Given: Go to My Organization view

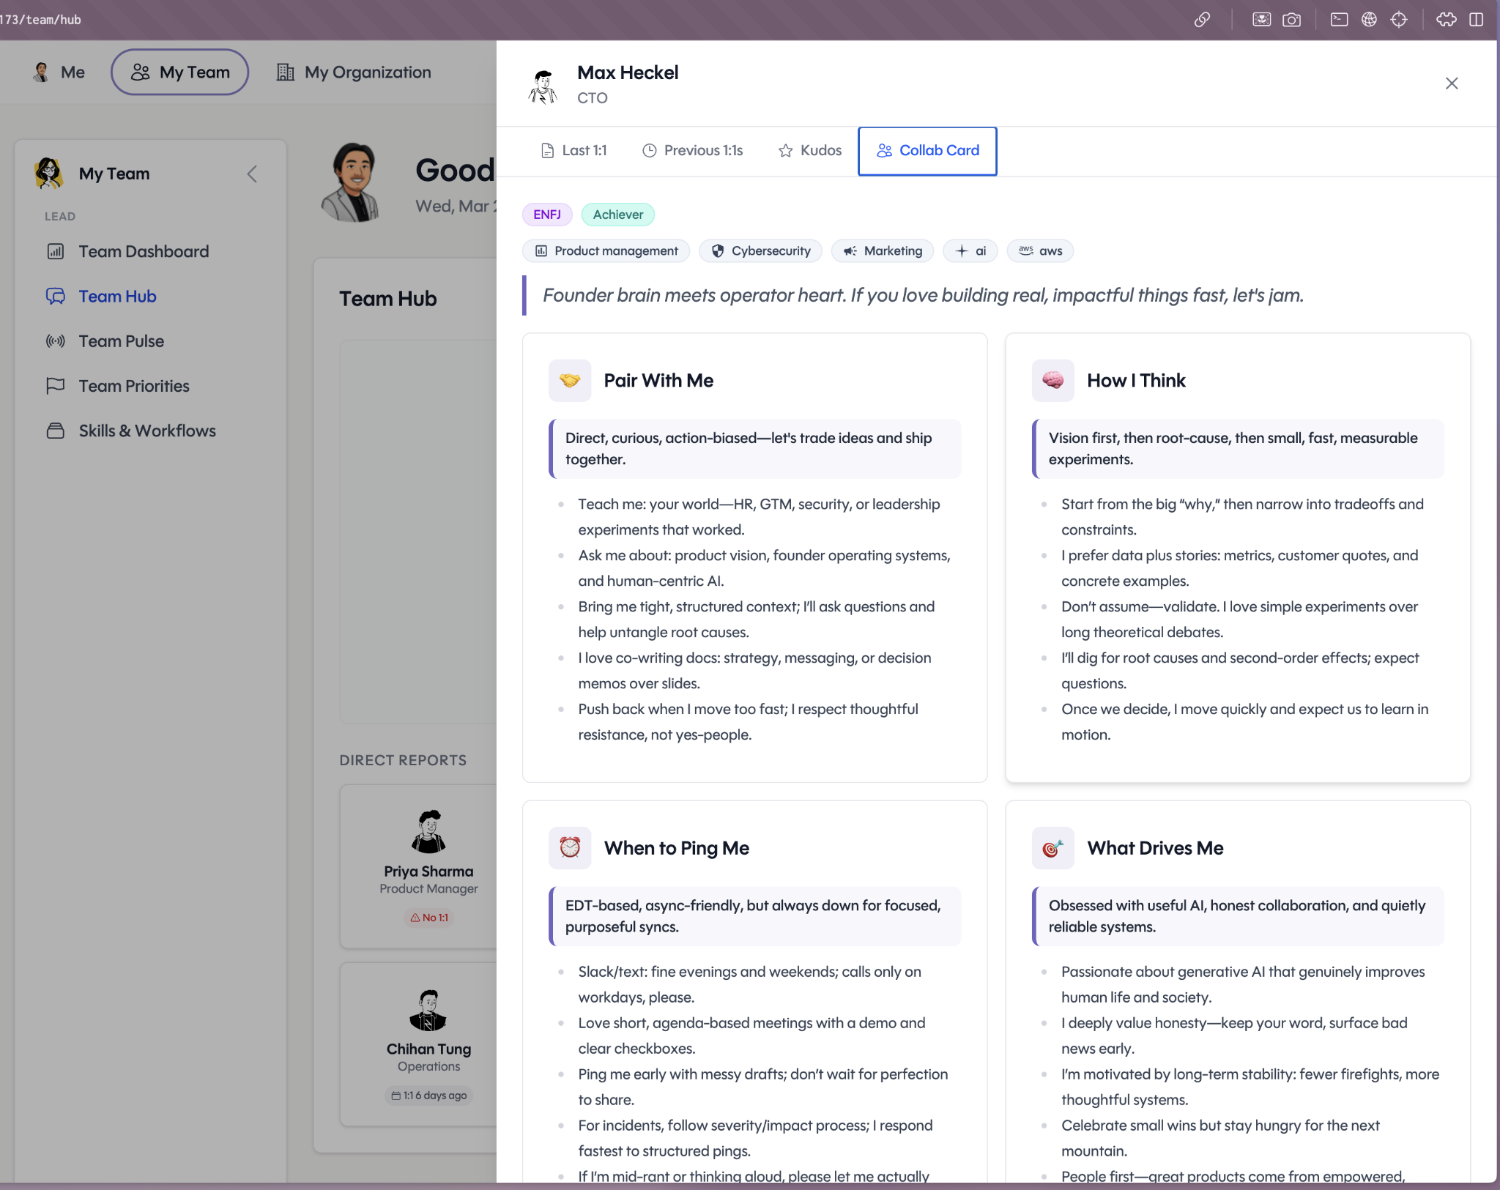Looking at the screenshot, I should point(354,72).
